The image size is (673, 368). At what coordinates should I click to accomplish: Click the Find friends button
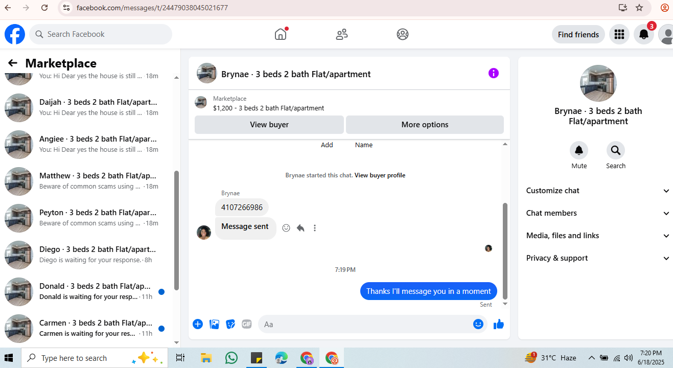(x=578, y=34)
